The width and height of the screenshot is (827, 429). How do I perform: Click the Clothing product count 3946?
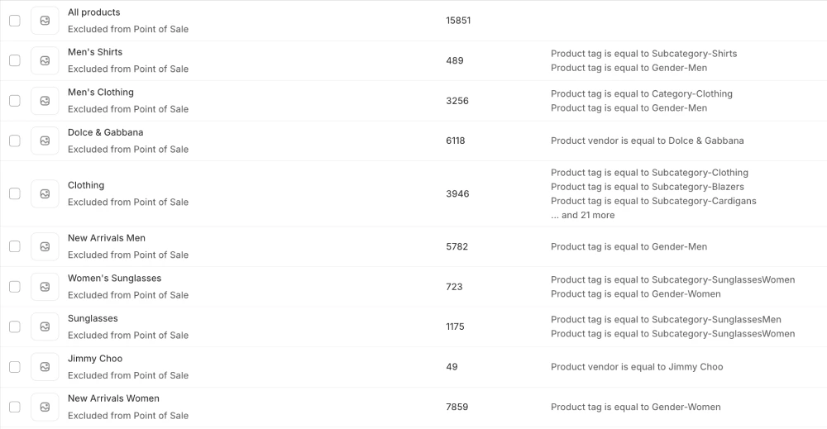(x=457, y=193)
